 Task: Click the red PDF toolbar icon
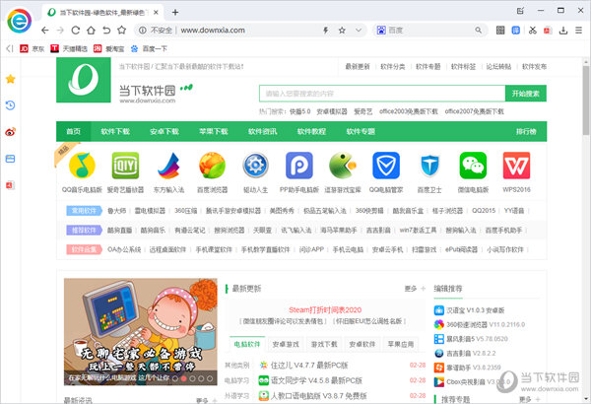click(548, 31)
